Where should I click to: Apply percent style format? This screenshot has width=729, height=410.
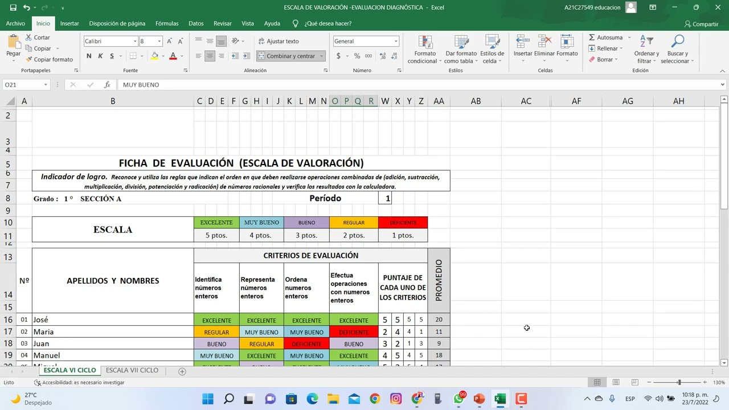coord(357,56)
